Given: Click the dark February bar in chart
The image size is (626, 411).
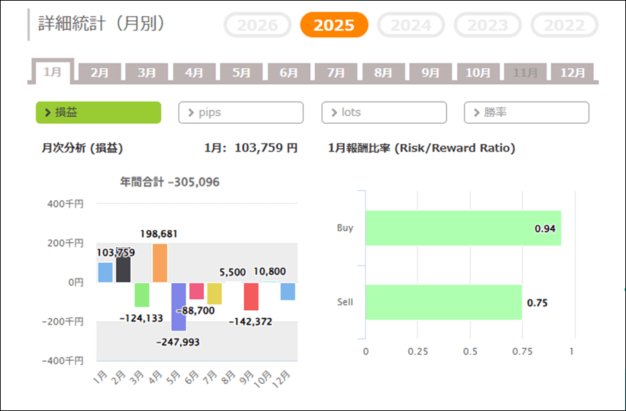Looking at the screenshot, I should point(123,270).
